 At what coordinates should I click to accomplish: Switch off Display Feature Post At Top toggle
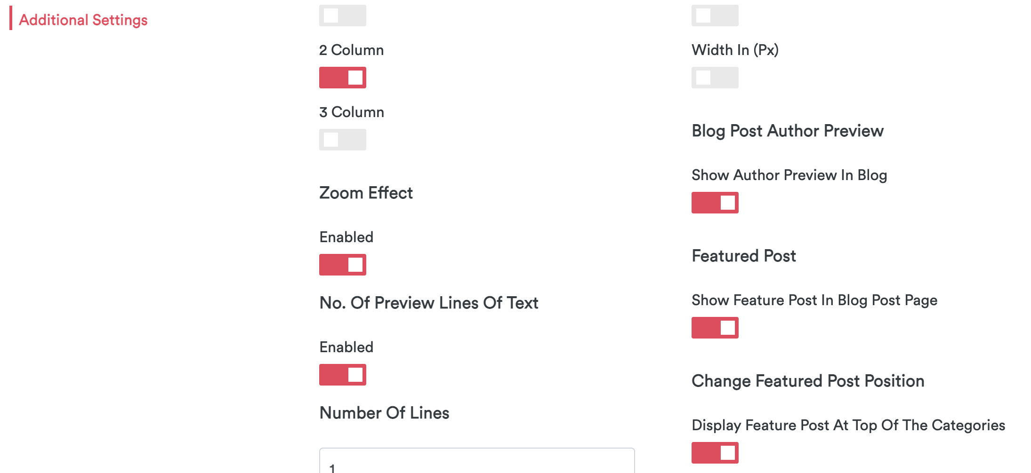715,453
